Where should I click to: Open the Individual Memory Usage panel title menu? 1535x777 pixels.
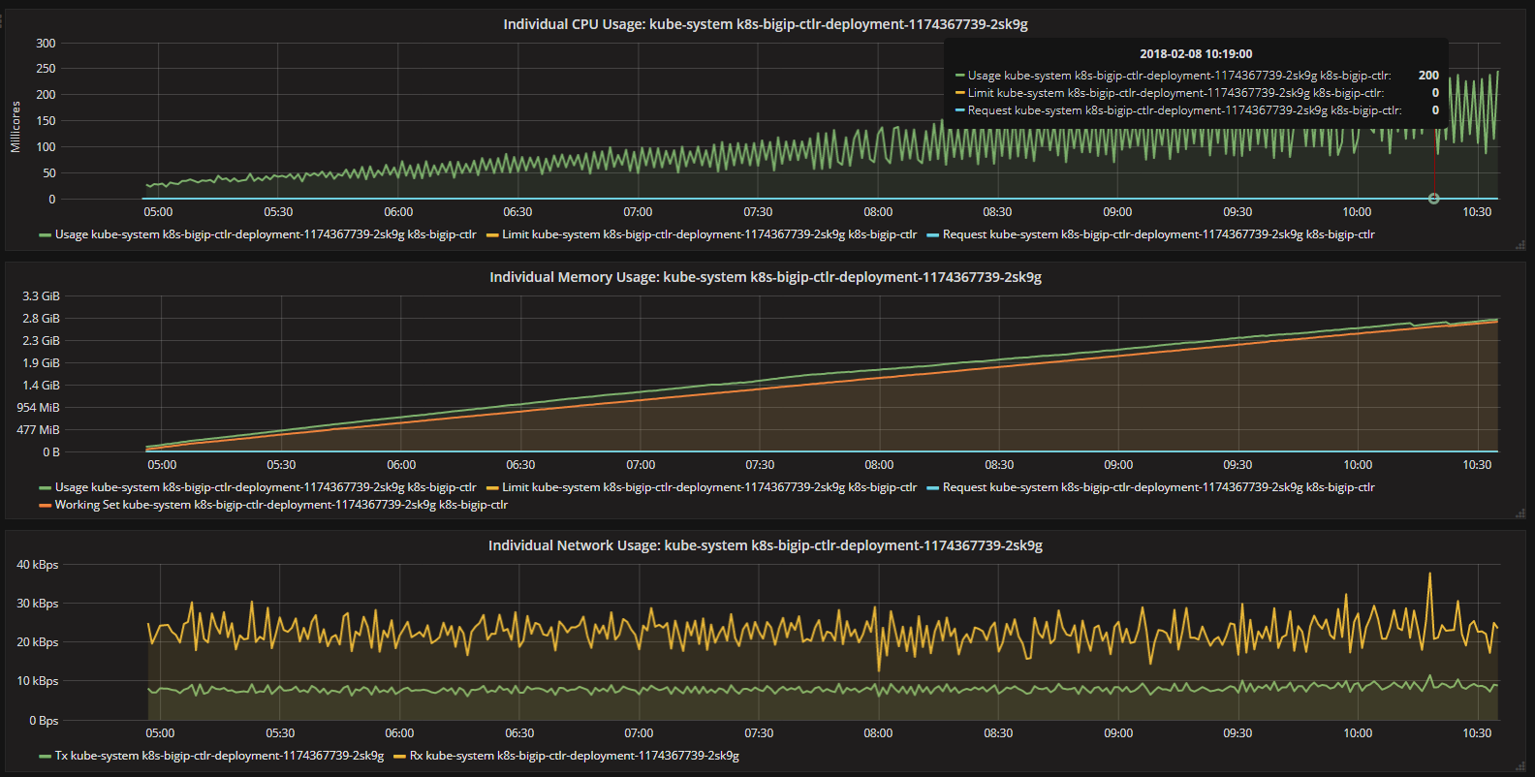tap(766, 277)
